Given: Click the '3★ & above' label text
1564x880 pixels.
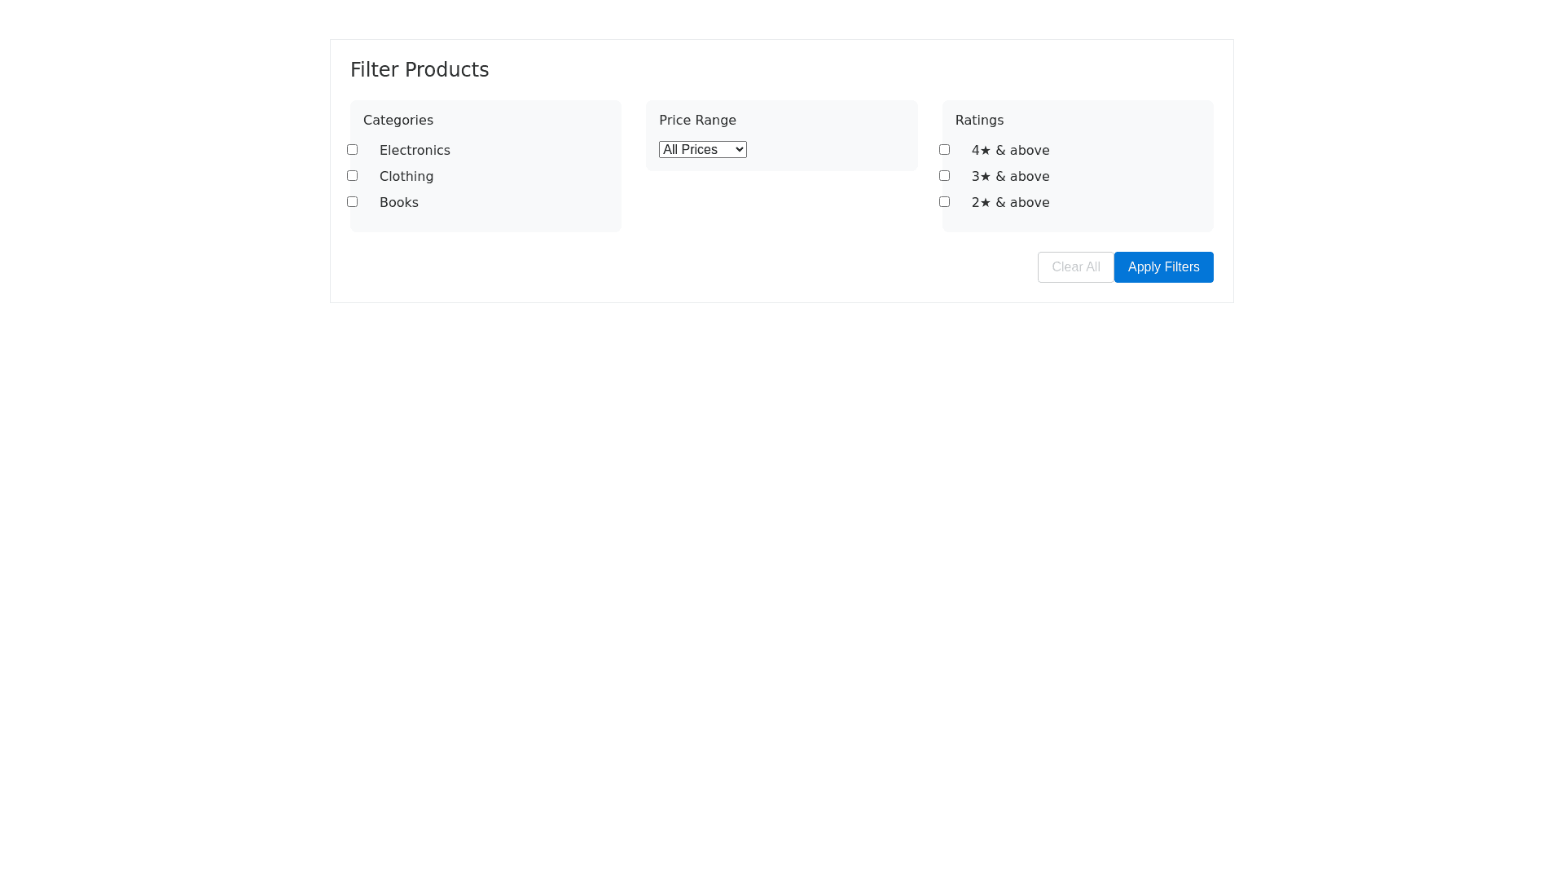Looking at the screenshot, I should click(x=1010, y=177).
